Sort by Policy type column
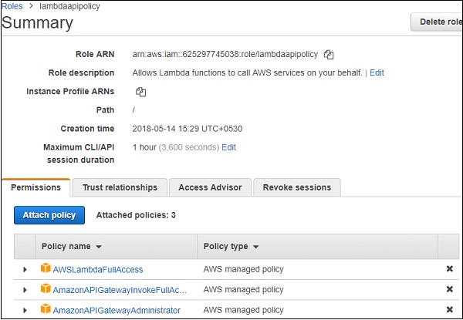 click(x=230, y=247)
